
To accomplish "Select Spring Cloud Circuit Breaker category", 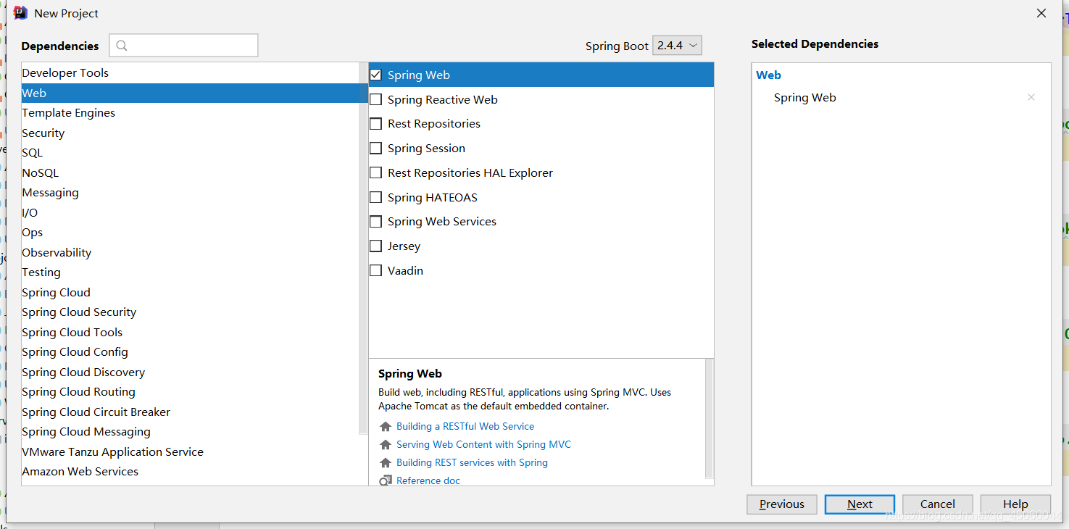I will coord(190,412).
